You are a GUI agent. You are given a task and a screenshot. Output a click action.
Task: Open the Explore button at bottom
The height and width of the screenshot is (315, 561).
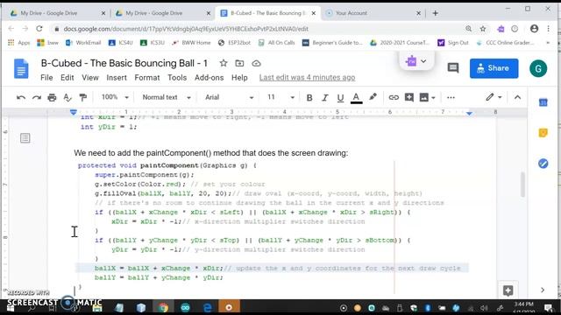coord(508,290)
